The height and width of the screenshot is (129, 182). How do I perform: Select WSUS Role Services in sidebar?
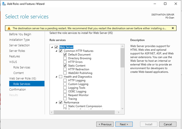tap(21, 67)
